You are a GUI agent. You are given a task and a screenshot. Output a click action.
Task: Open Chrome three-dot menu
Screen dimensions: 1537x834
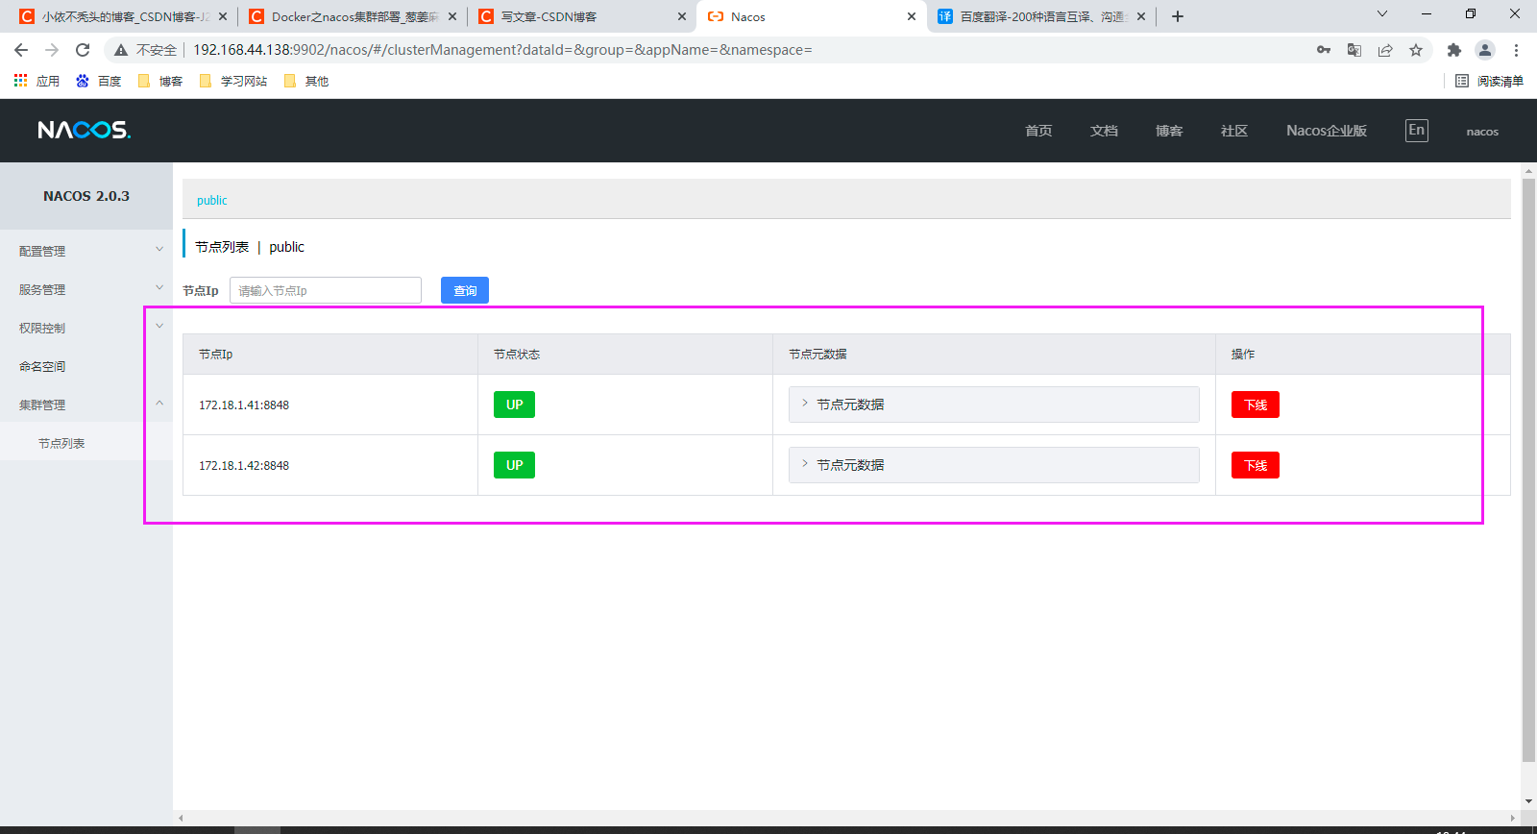pos(1516,50)
